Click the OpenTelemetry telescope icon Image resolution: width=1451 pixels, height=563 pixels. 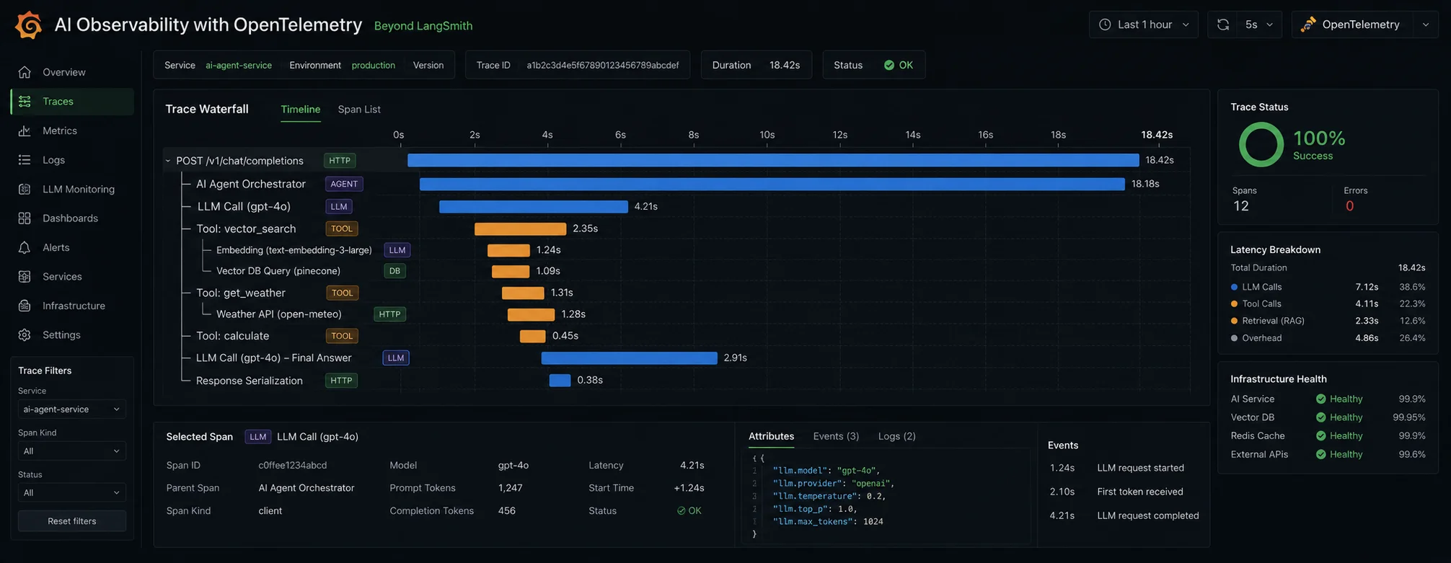pyautogui.click(x=1308, y=25)
